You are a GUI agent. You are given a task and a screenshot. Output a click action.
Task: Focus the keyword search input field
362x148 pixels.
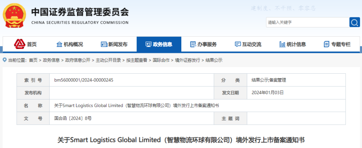[x=308, y=22]
